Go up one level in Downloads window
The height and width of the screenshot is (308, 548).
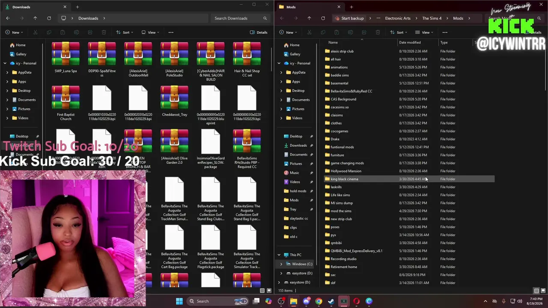tap(35, 18)
